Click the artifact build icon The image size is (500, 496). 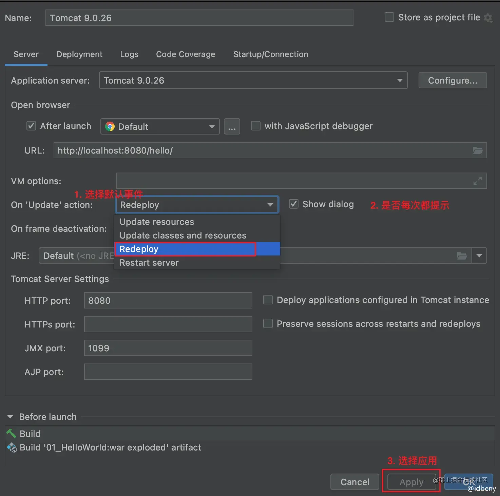tap(12, 447)
